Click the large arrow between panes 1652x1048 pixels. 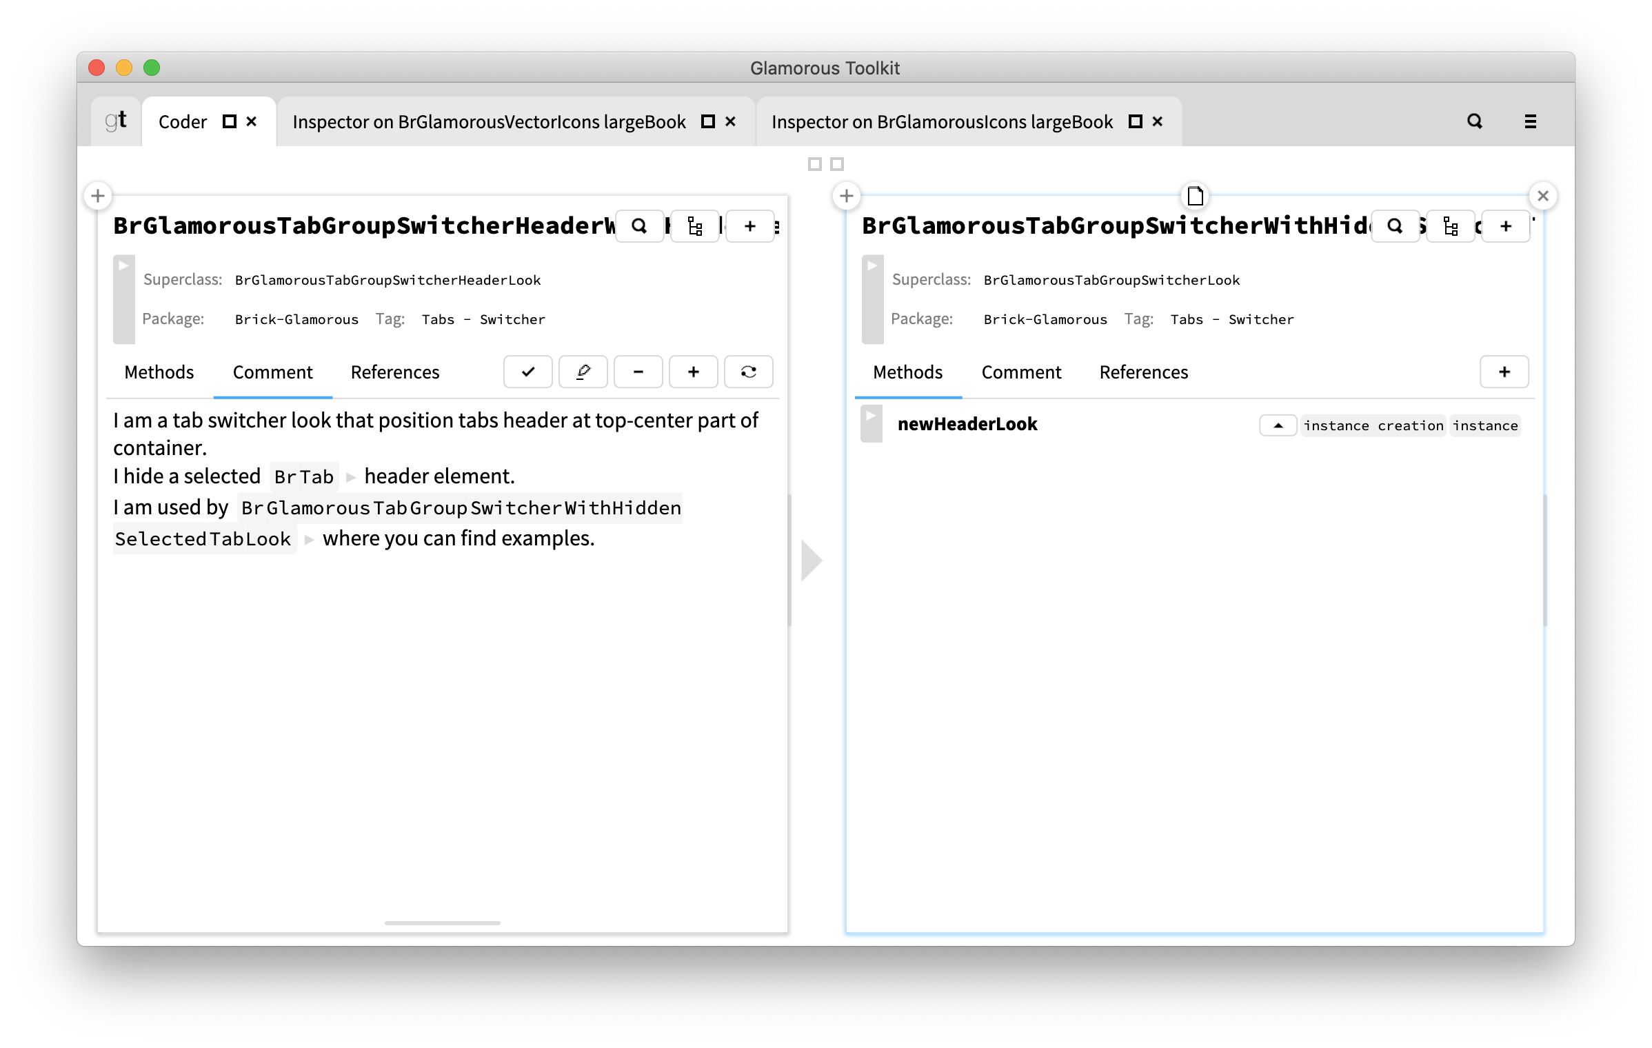(x=812, y=561)
